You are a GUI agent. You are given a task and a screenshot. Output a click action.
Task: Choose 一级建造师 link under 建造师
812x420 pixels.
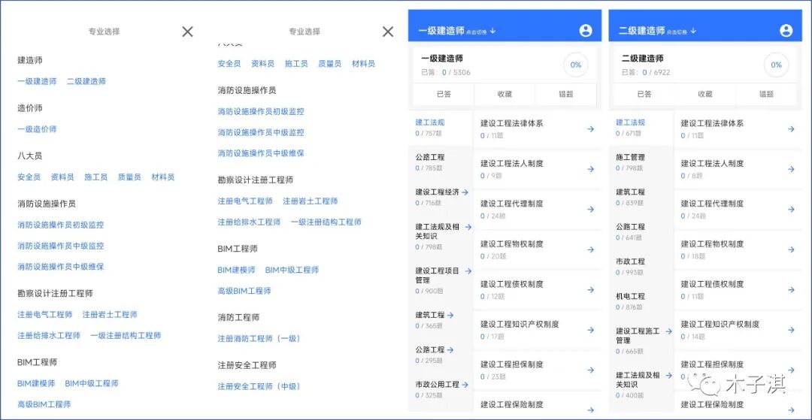click(37, 81)
